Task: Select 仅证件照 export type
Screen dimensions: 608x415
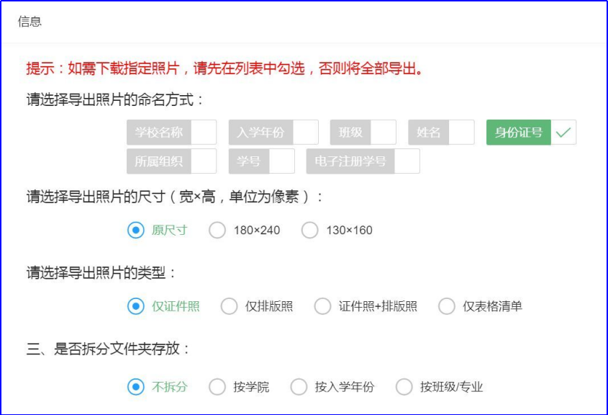Action: [x=136, y=306]
